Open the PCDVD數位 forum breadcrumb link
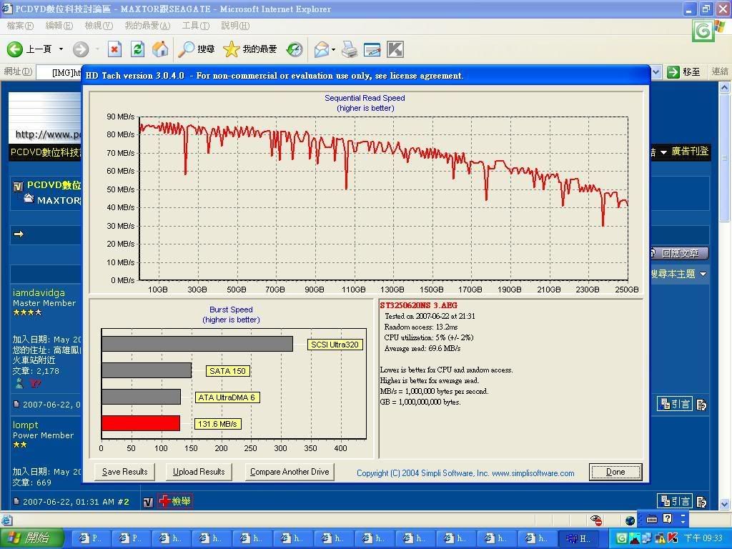 pyautogui.click(x=54, y=185)
